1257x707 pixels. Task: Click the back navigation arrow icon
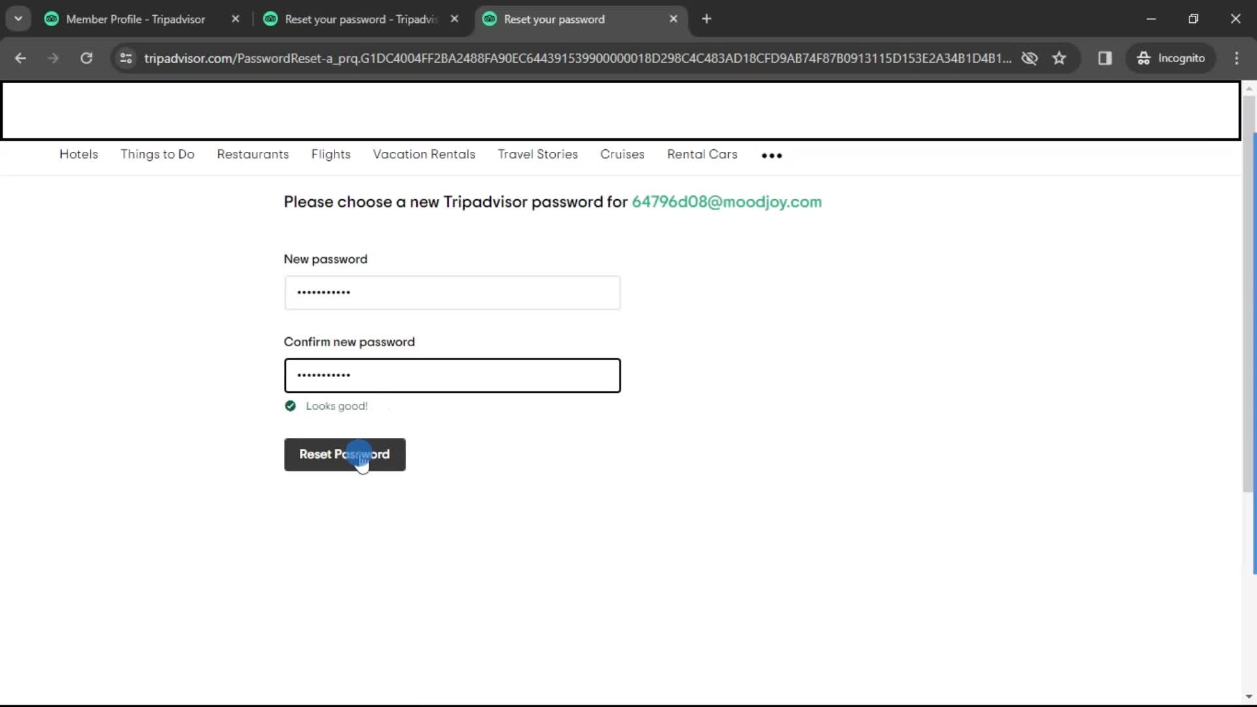pos(21,58)
